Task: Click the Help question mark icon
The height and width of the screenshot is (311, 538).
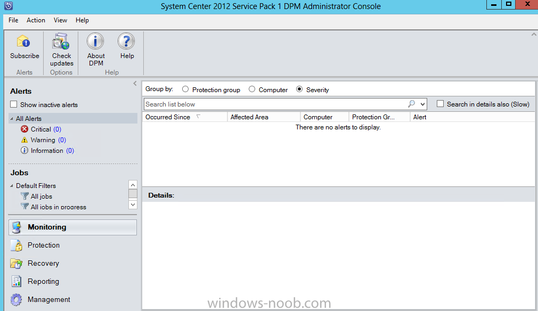Action: tap(126, 41)
